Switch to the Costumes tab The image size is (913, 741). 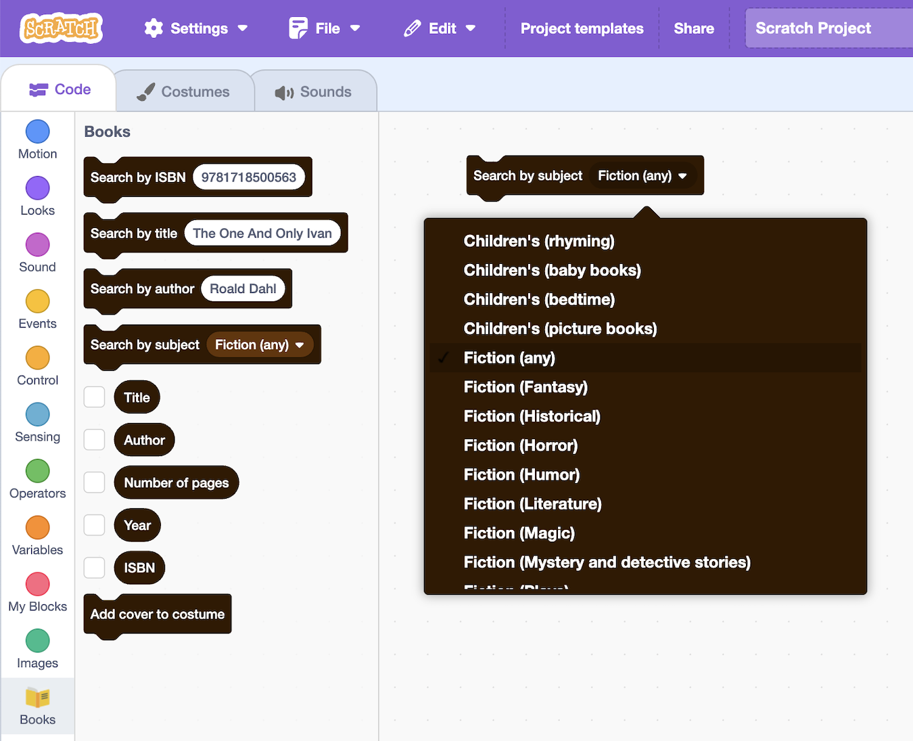click(184, 91)
